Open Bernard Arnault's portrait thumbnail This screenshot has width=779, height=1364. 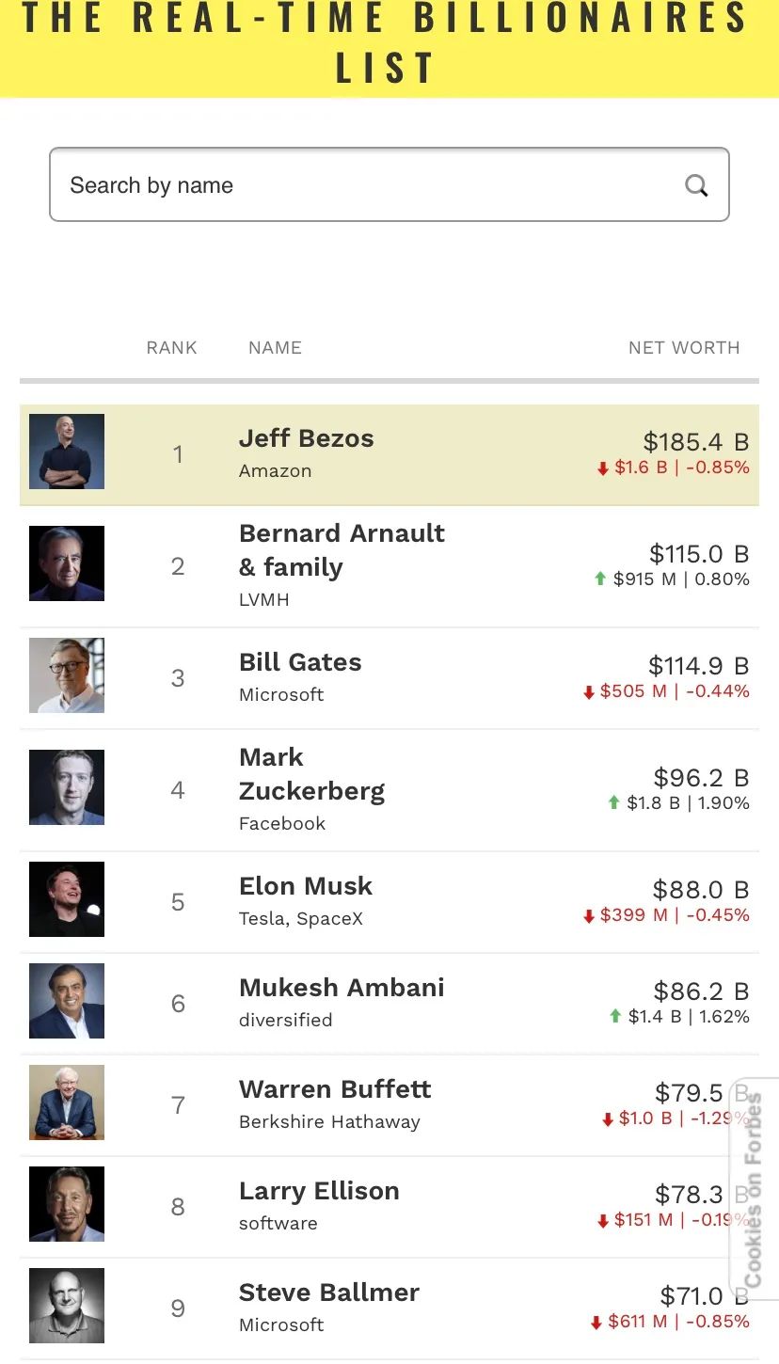pyautogui.click(x=67, y=563)
